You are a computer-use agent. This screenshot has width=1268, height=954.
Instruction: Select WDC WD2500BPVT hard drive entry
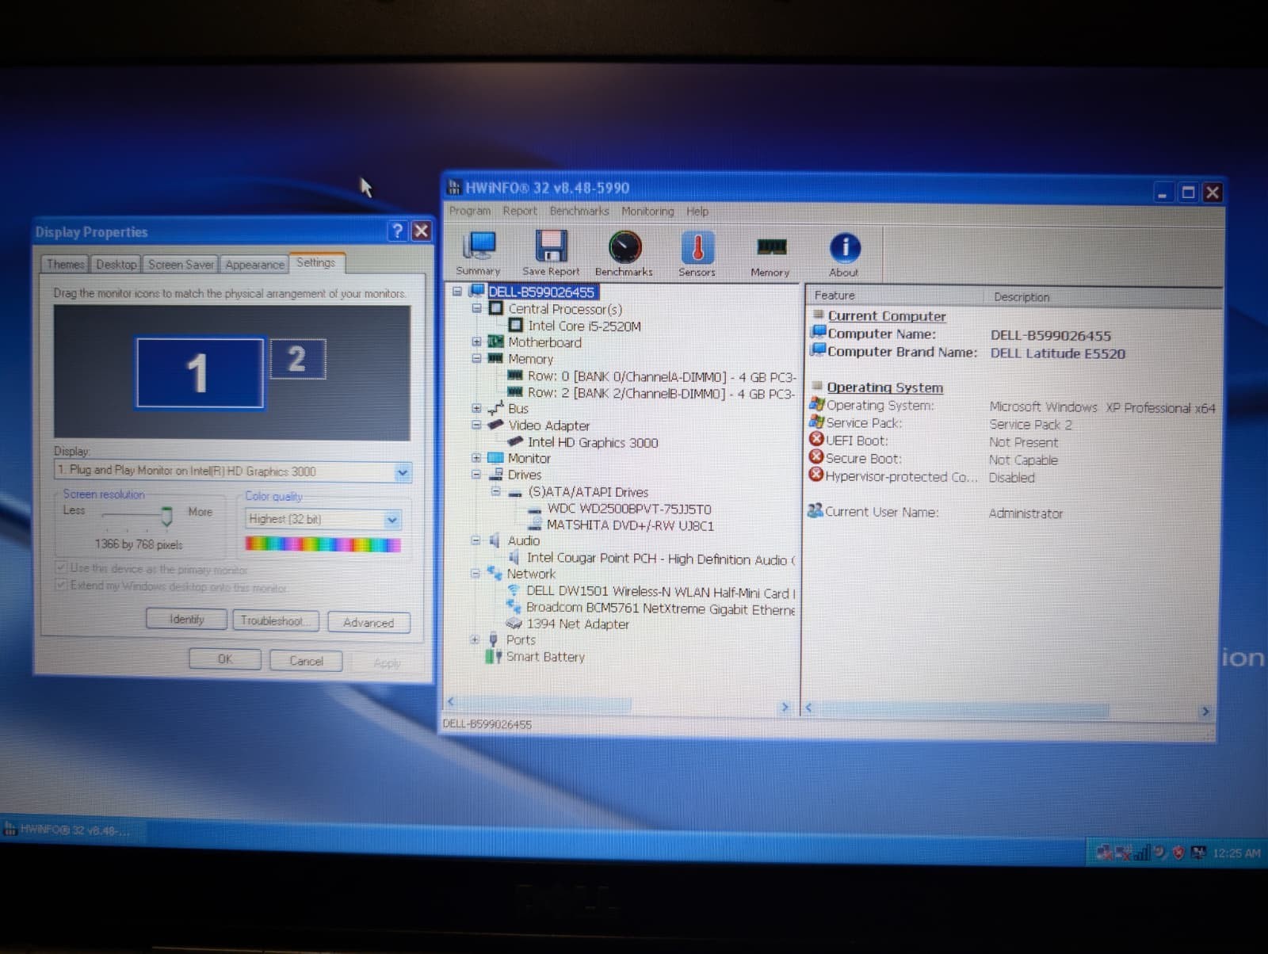pyautogui.click(x=629, y=509)
